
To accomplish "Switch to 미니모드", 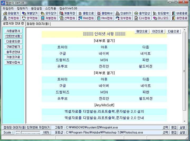I will pos(161,18).
